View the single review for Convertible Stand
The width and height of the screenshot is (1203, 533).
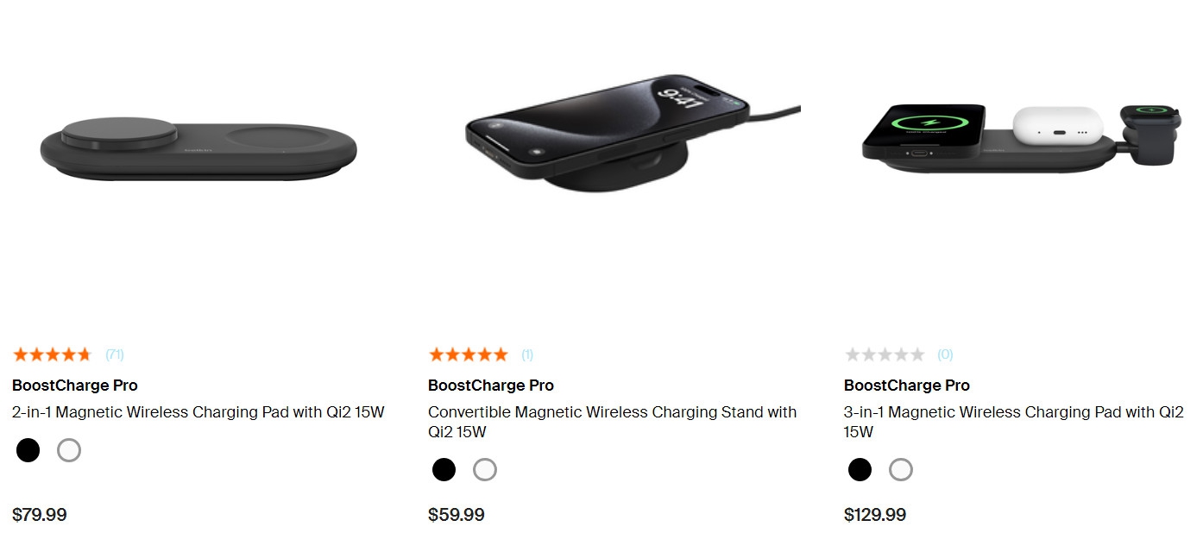pos(527,354)
